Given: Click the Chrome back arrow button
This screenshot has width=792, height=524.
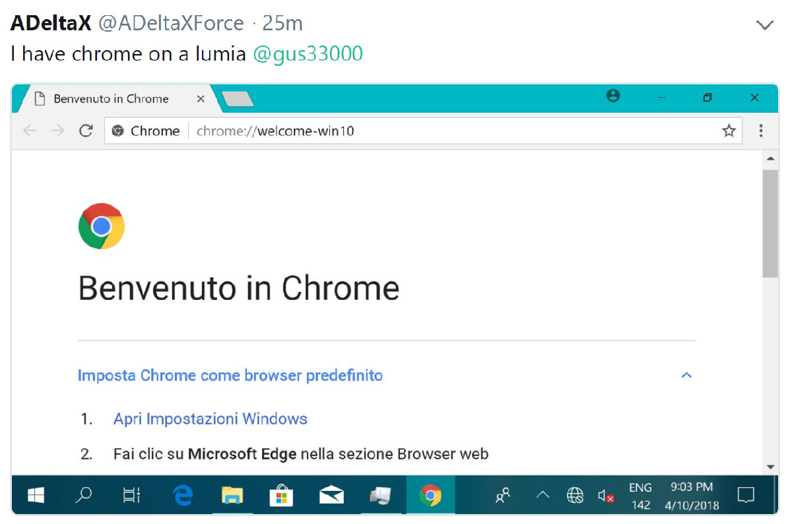Looking at the screenshot, I should pyautogui.click(x=30, y=131).
